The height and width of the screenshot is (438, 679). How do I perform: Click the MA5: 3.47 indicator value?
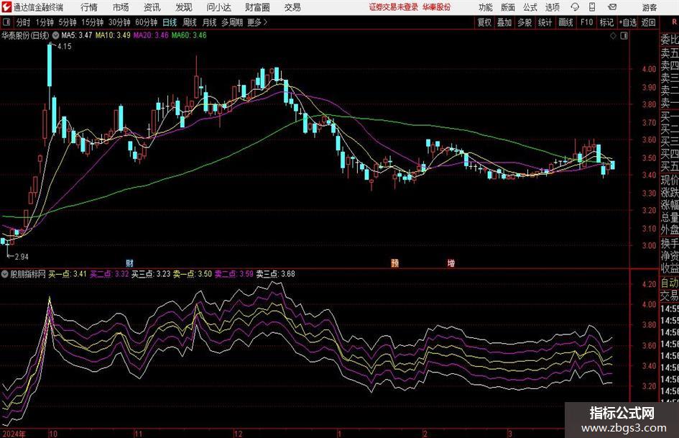pos(77,35)
